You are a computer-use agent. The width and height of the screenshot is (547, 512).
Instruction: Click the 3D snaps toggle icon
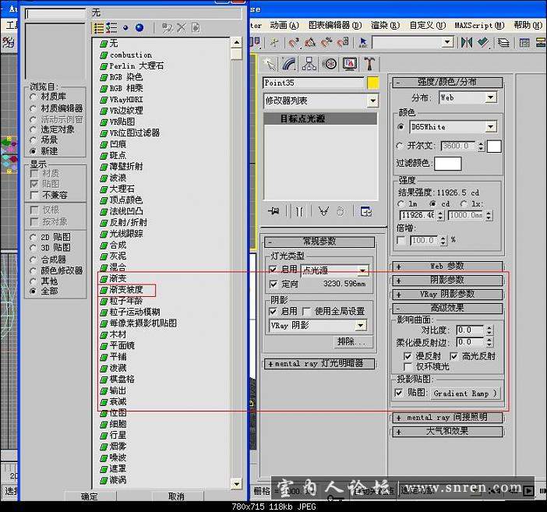click(x=294, y=43)
